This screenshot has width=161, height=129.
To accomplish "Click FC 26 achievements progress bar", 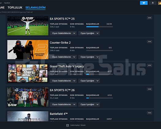I will click(x=99, y=98).
